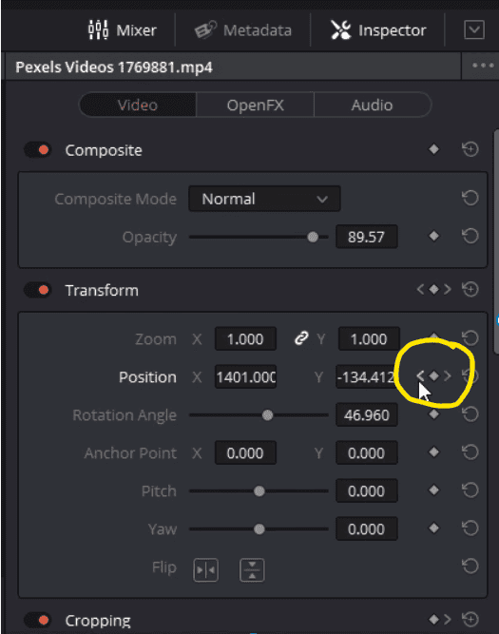Jump to next Transform keyframe

click(x=448, y=290)
